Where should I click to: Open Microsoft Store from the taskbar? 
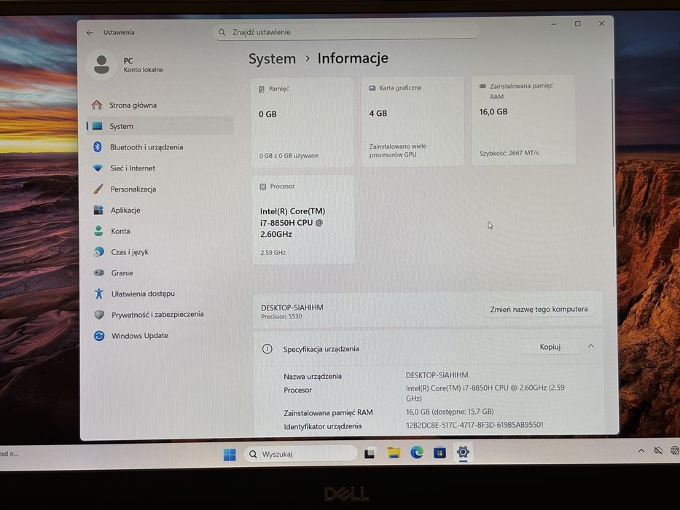click(x=439, y=452)
